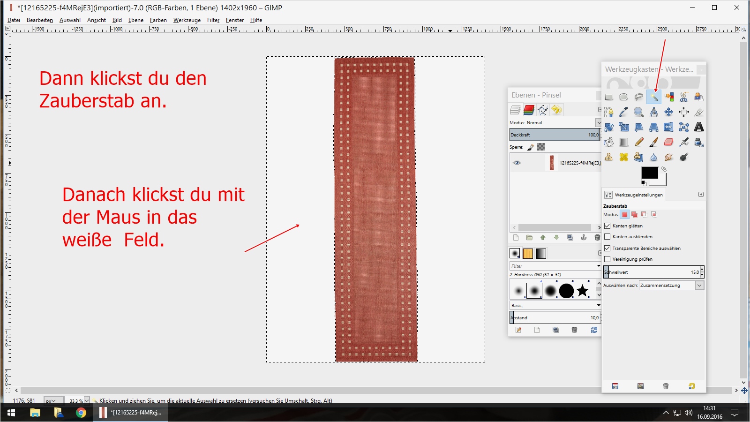Select the Scissors selection tool
Screen dimensions: 750x422
683,97
